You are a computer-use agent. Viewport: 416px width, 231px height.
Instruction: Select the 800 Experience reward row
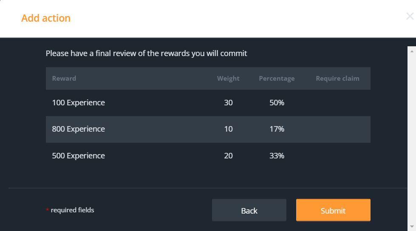point(79,129)
